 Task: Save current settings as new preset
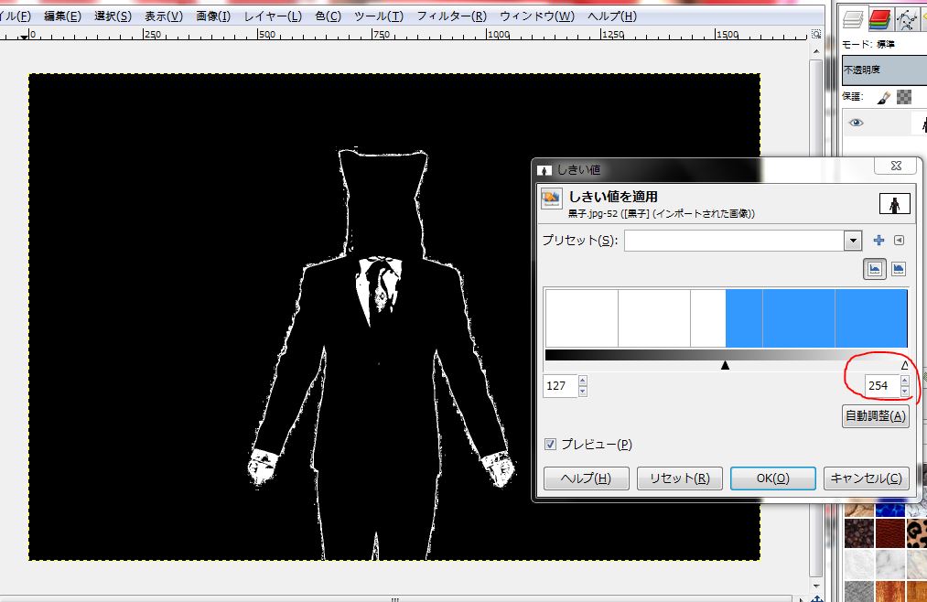878,240
